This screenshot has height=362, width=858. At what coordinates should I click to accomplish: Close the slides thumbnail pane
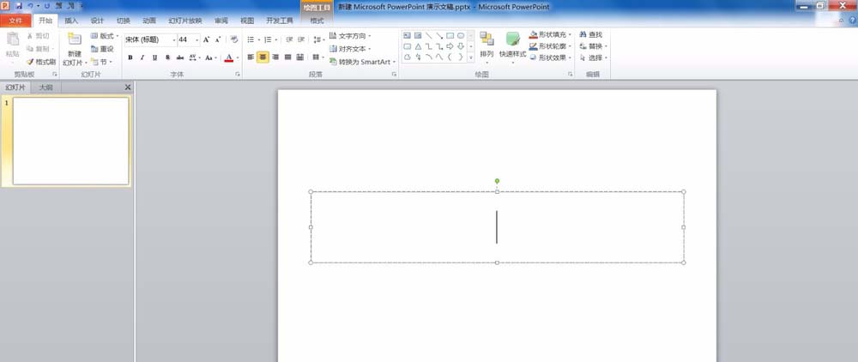point(128,87)
